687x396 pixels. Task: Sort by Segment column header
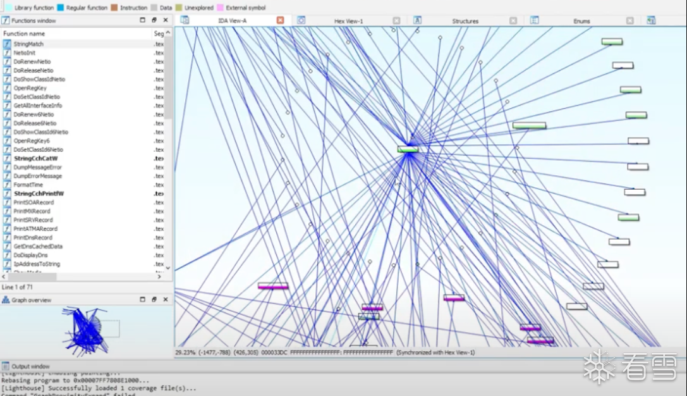158,34
